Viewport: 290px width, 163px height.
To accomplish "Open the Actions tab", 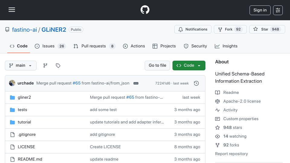I will click(134, 46).
